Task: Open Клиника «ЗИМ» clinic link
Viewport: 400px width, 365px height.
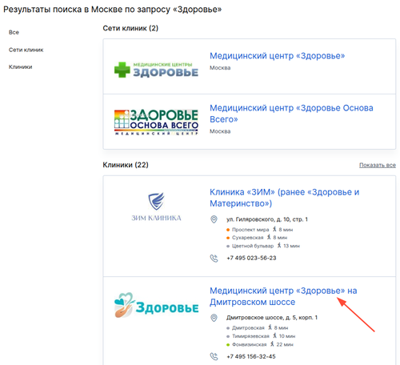Action: pos(284,198)
